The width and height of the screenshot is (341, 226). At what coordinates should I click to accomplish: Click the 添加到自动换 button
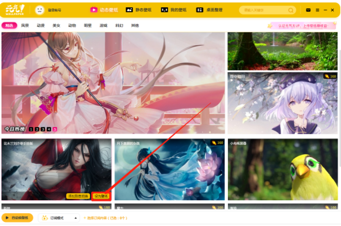[x=78, y=196]
